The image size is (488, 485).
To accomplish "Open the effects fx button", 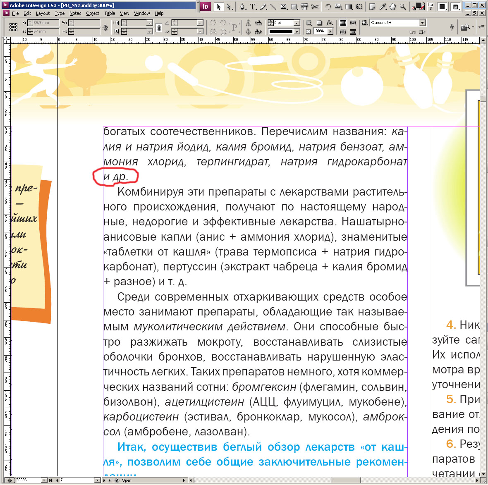I will (329, 23).
